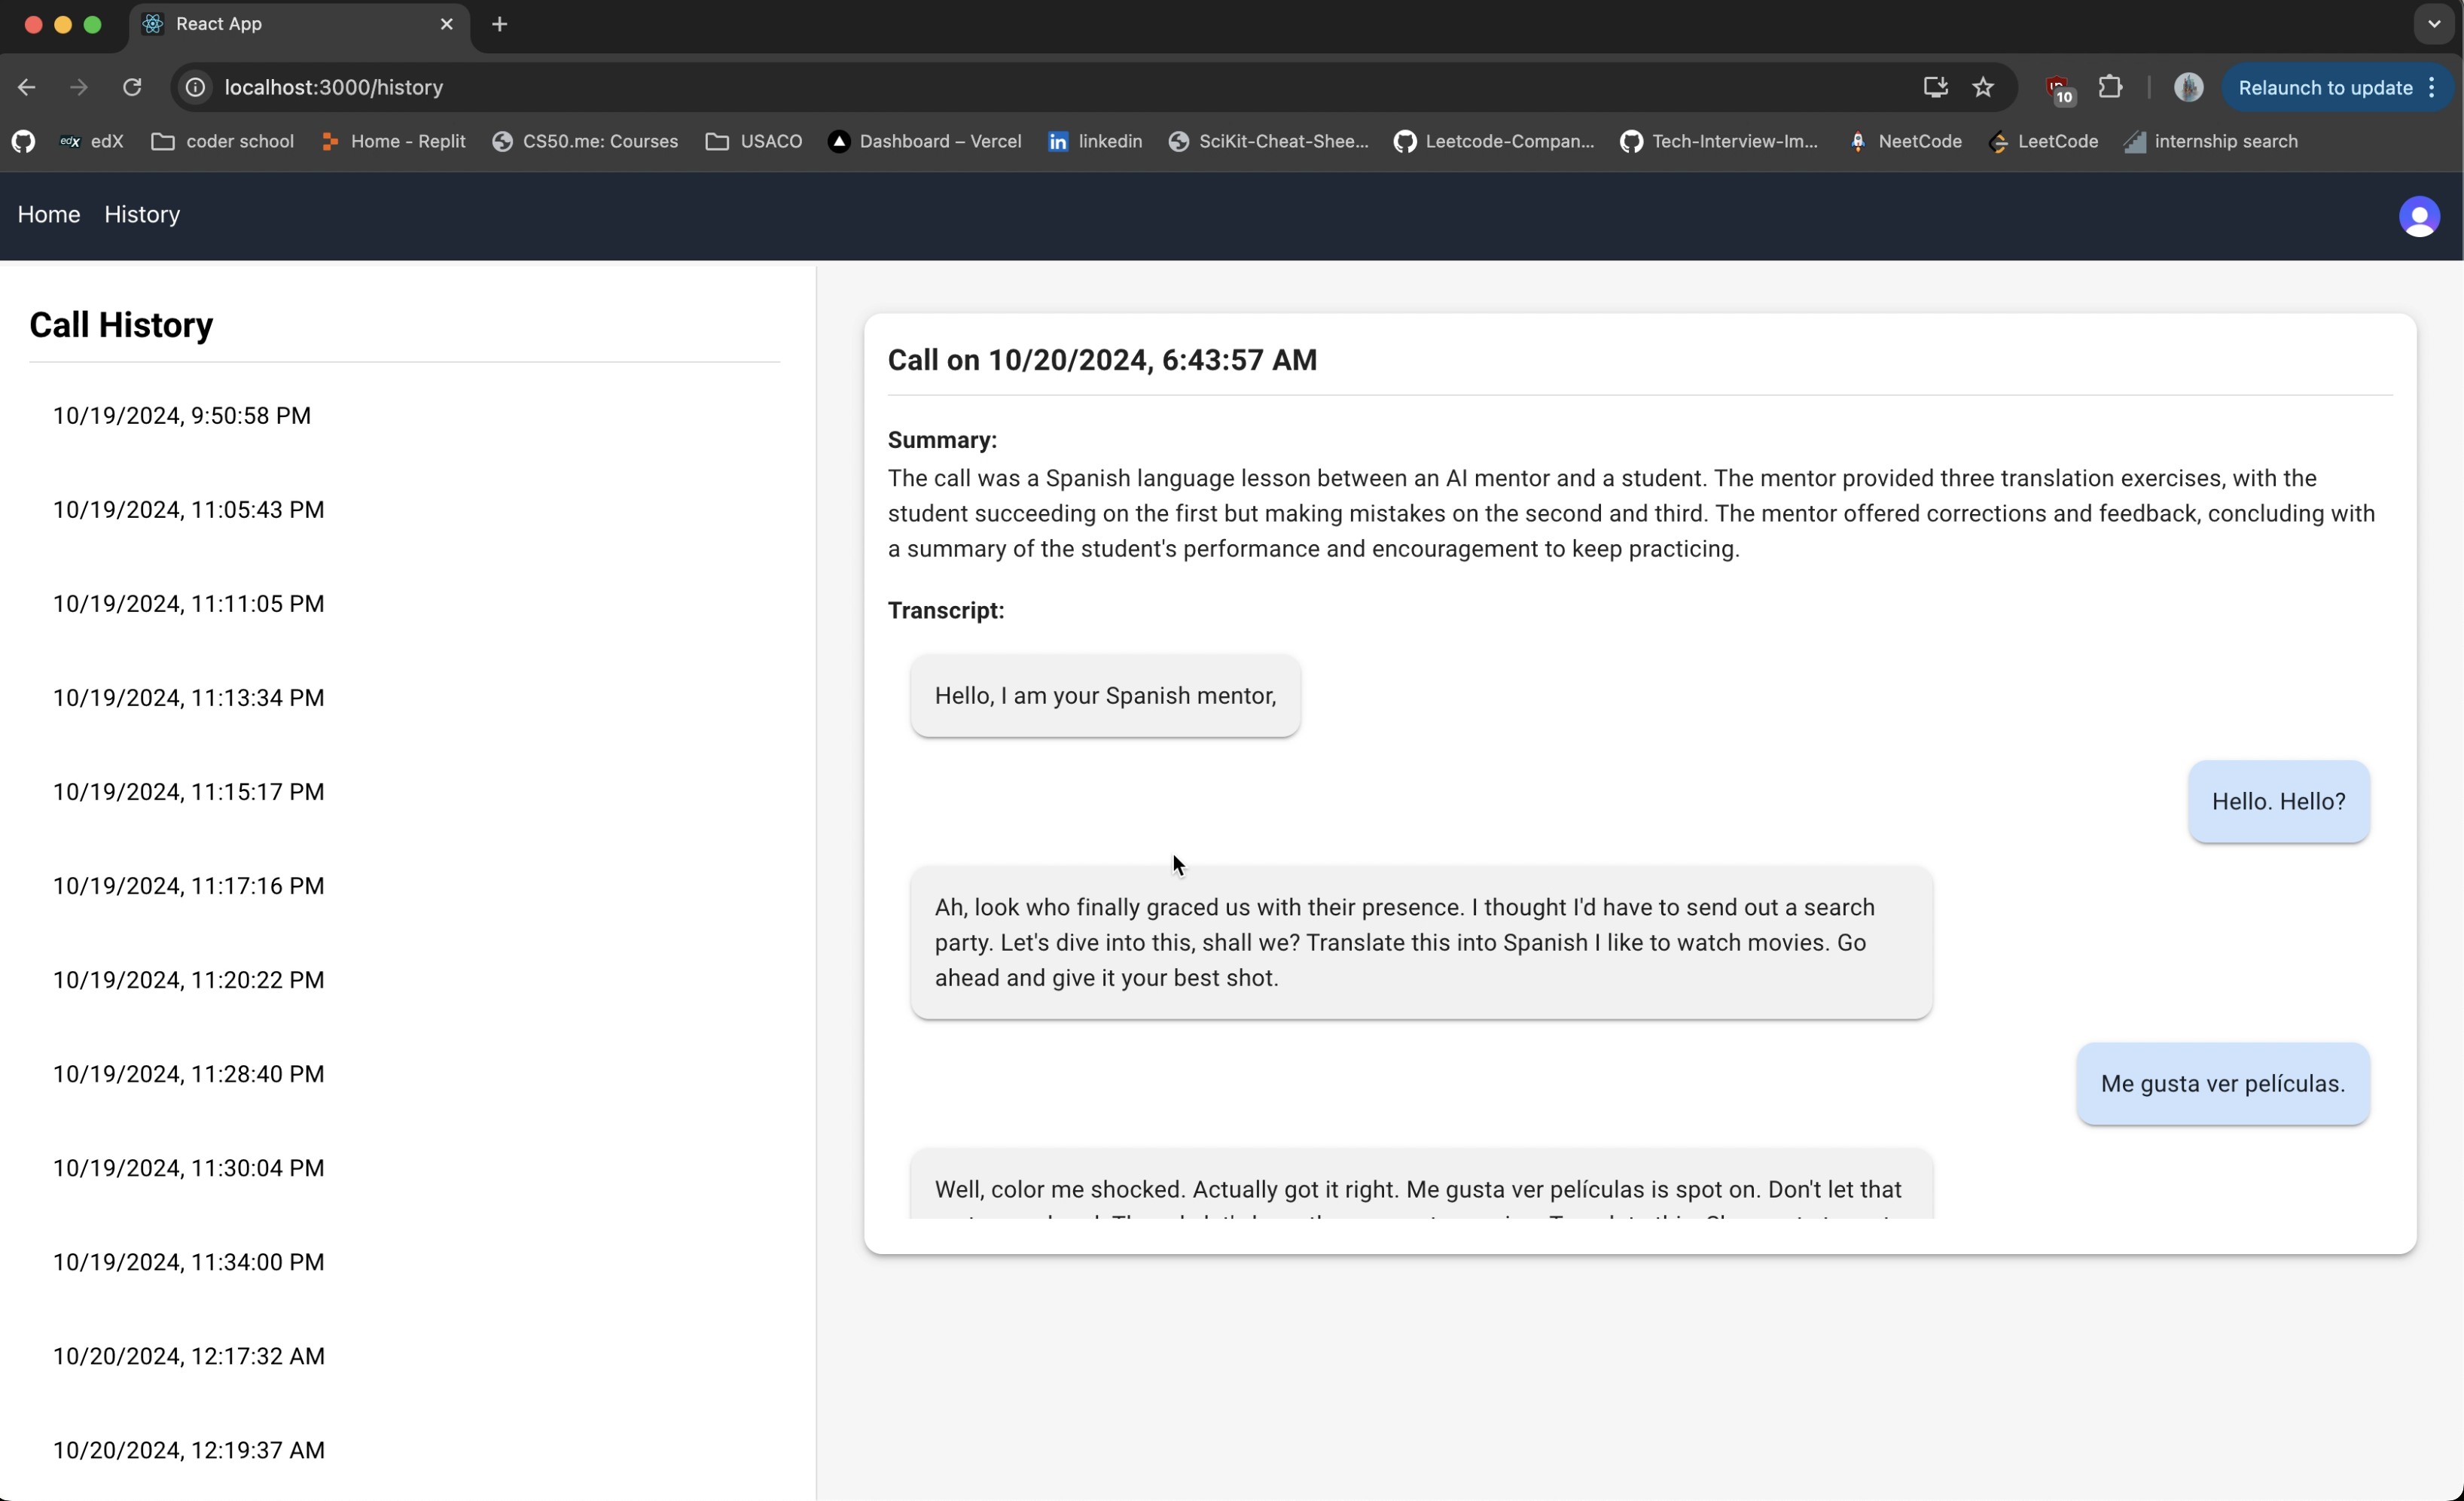Open the coder school bookmarks folder
The image size is (2464, 1501).
point(222,142)
